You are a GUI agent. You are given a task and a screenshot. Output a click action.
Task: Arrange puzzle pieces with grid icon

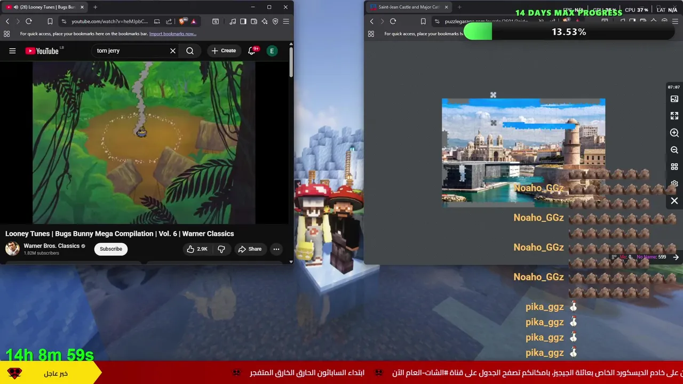point(674,167)
